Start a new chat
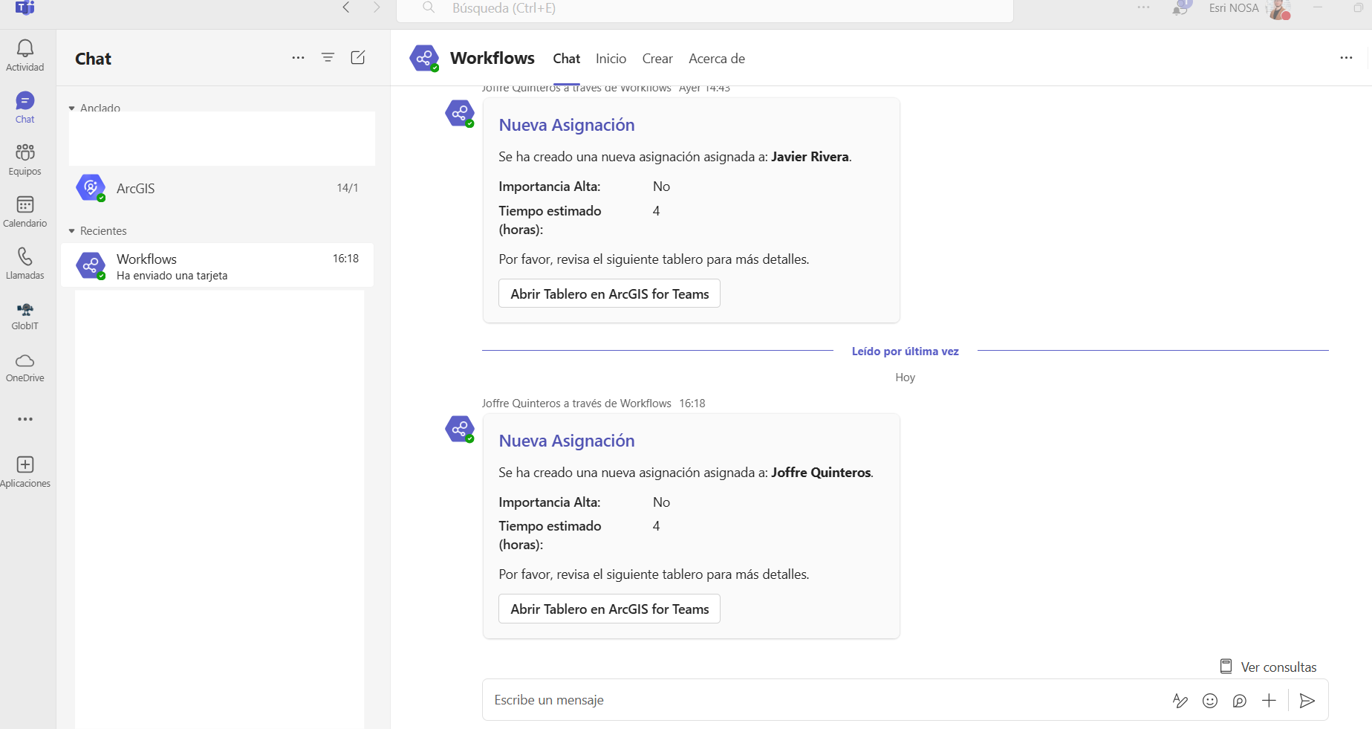 (358, 58)
